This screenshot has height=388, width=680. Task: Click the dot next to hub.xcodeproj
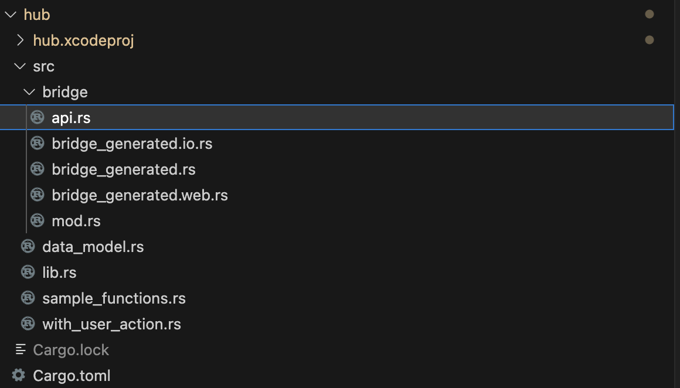click(x=649, y=40)
